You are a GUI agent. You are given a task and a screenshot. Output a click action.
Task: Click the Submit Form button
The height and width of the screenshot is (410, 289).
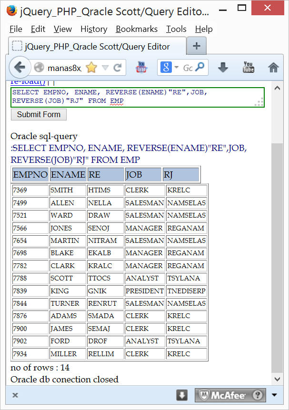point(39,115)
